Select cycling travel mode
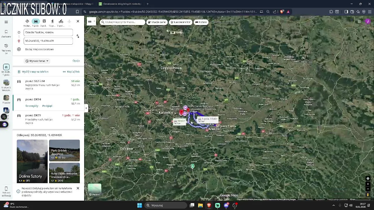Image resolution: width=374 pixels, height=210 pixels. pyautogui.click(x=61, y=21)
